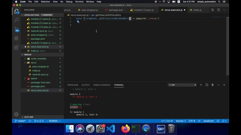Change language mode via JavaScript status item
241x135 pixels.
click(x=208, y=121)
